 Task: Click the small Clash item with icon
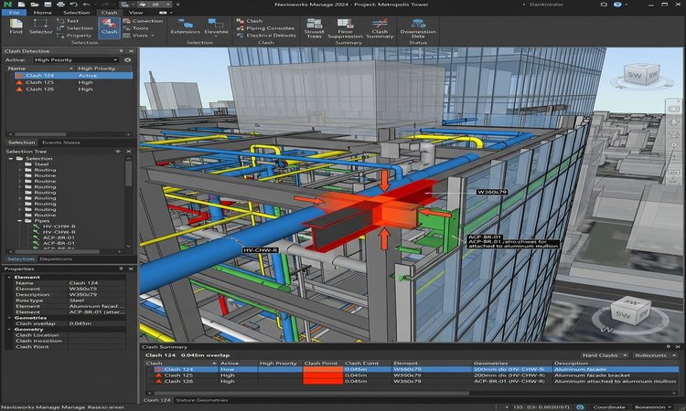point(250,20)
